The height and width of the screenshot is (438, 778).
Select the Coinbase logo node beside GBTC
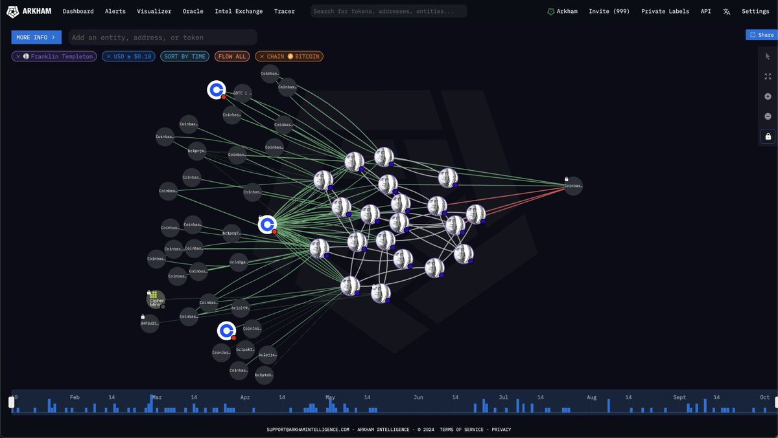(217, 90)
